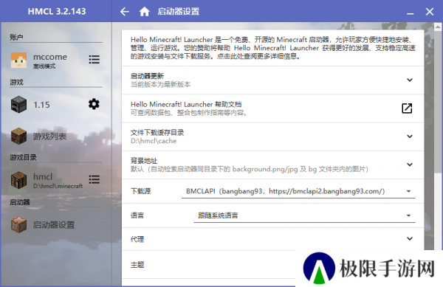Expand the 代理 section
The width and height of the screenshot is (443, 287).
(409, 239)
